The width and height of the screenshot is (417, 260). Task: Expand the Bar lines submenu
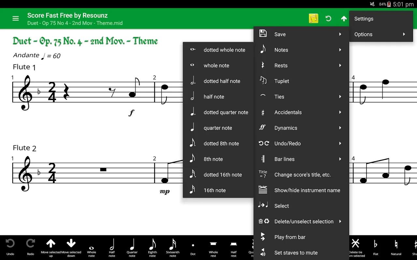pos(301,159)
